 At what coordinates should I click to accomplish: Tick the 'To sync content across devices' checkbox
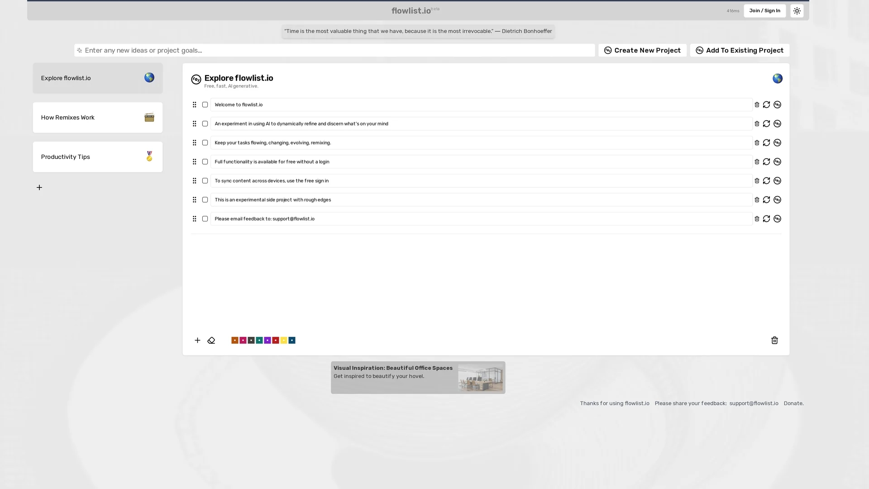coord(205,181)
